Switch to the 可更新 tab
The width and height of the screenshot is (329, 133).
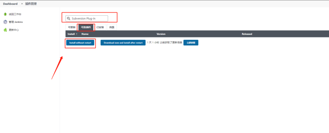tap(72, 27)
